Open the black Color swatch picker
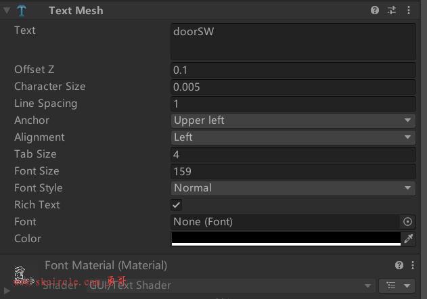 click(286, 239)
